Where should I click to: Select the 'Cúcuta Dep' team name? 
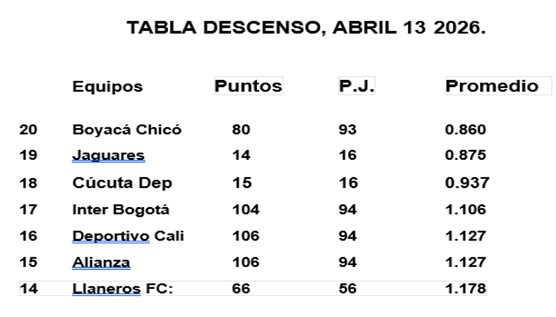[122, 183]
